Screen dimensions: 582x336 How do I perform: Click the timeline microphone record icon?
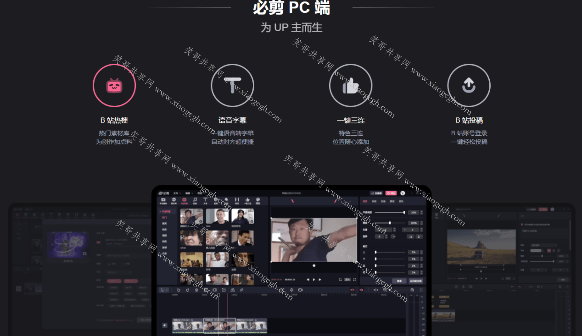[x=291, y=290]
